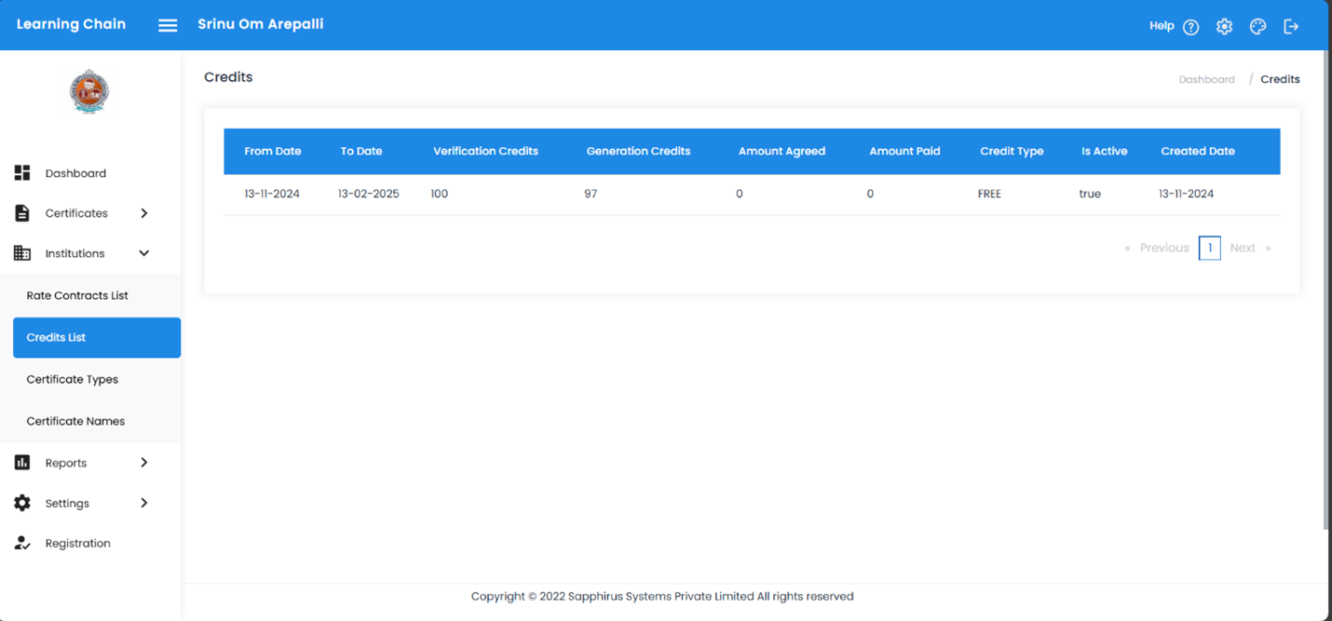Go to Next page in pagination
Viewport: 1332px width, 621px height.
(1243, 248)
